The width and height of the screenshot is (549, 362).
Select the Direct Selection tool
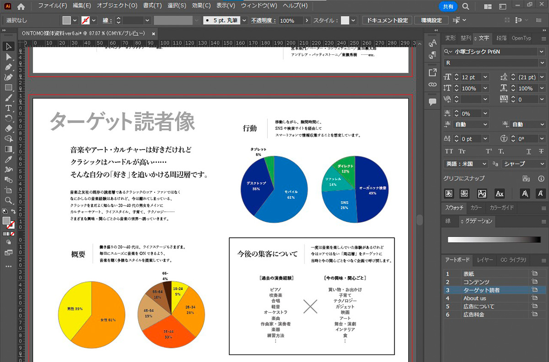click(x=9, y=57)
